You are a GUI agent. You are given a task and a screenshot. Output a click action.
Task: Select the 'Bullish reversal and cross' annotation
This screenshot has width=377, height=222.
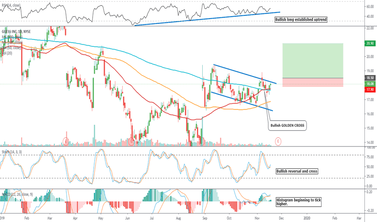point(297,172)
